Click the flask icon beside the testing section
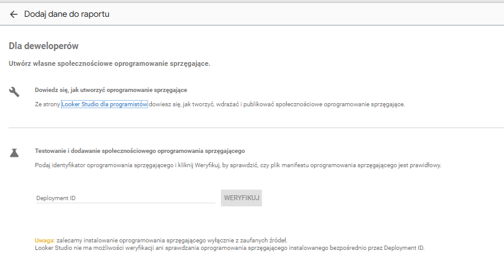Screen dimensions: 504x276 [14, 152]
